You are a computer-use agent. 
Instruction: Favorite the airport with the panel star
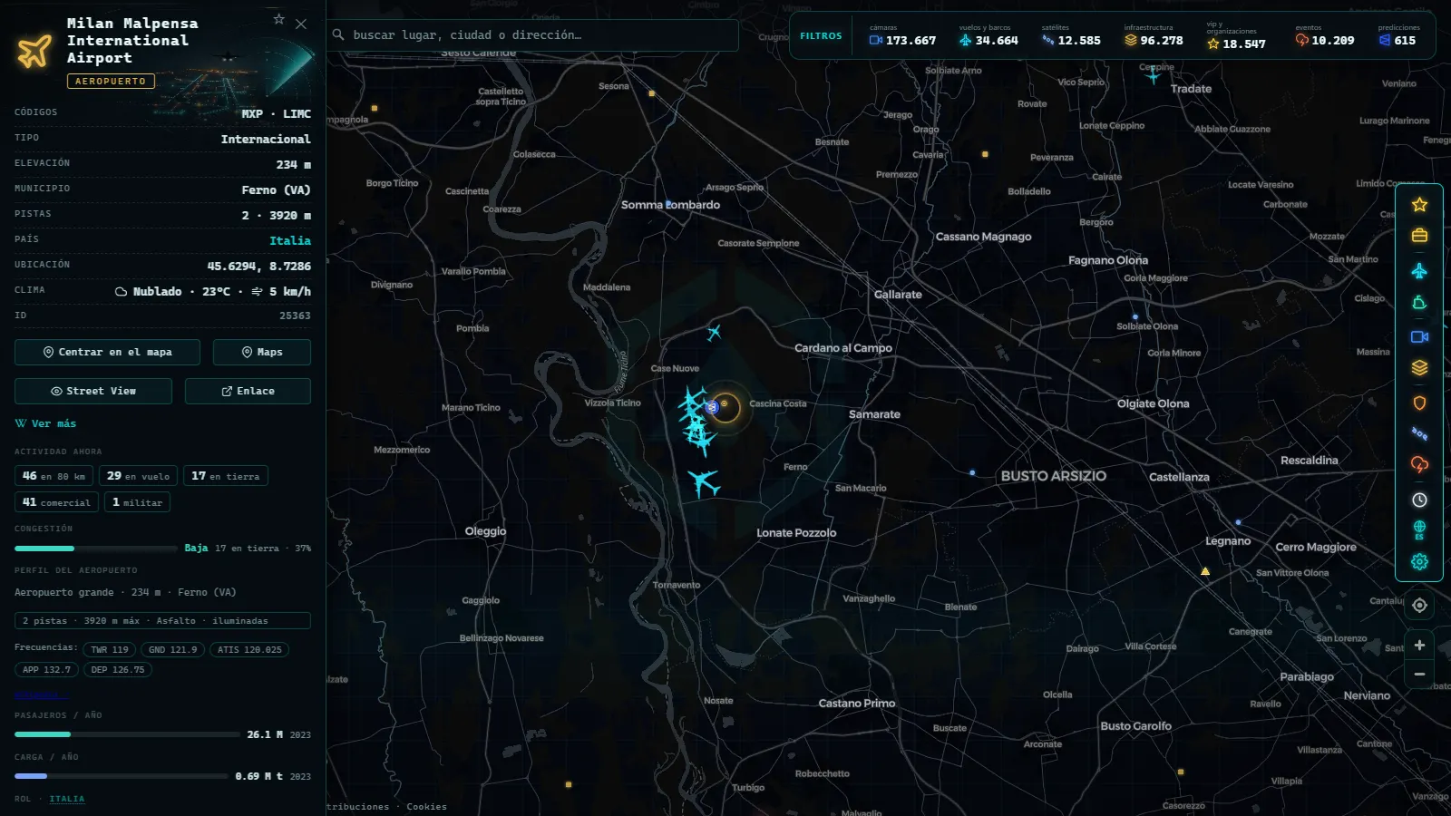[279, 19]
